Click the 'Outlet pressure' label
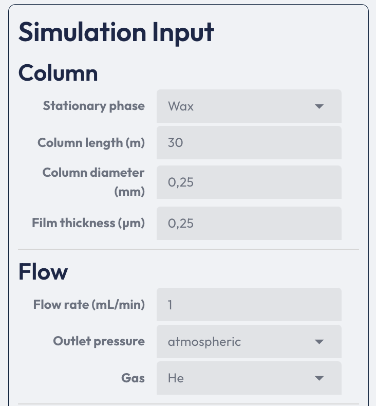 pos(99,341)
